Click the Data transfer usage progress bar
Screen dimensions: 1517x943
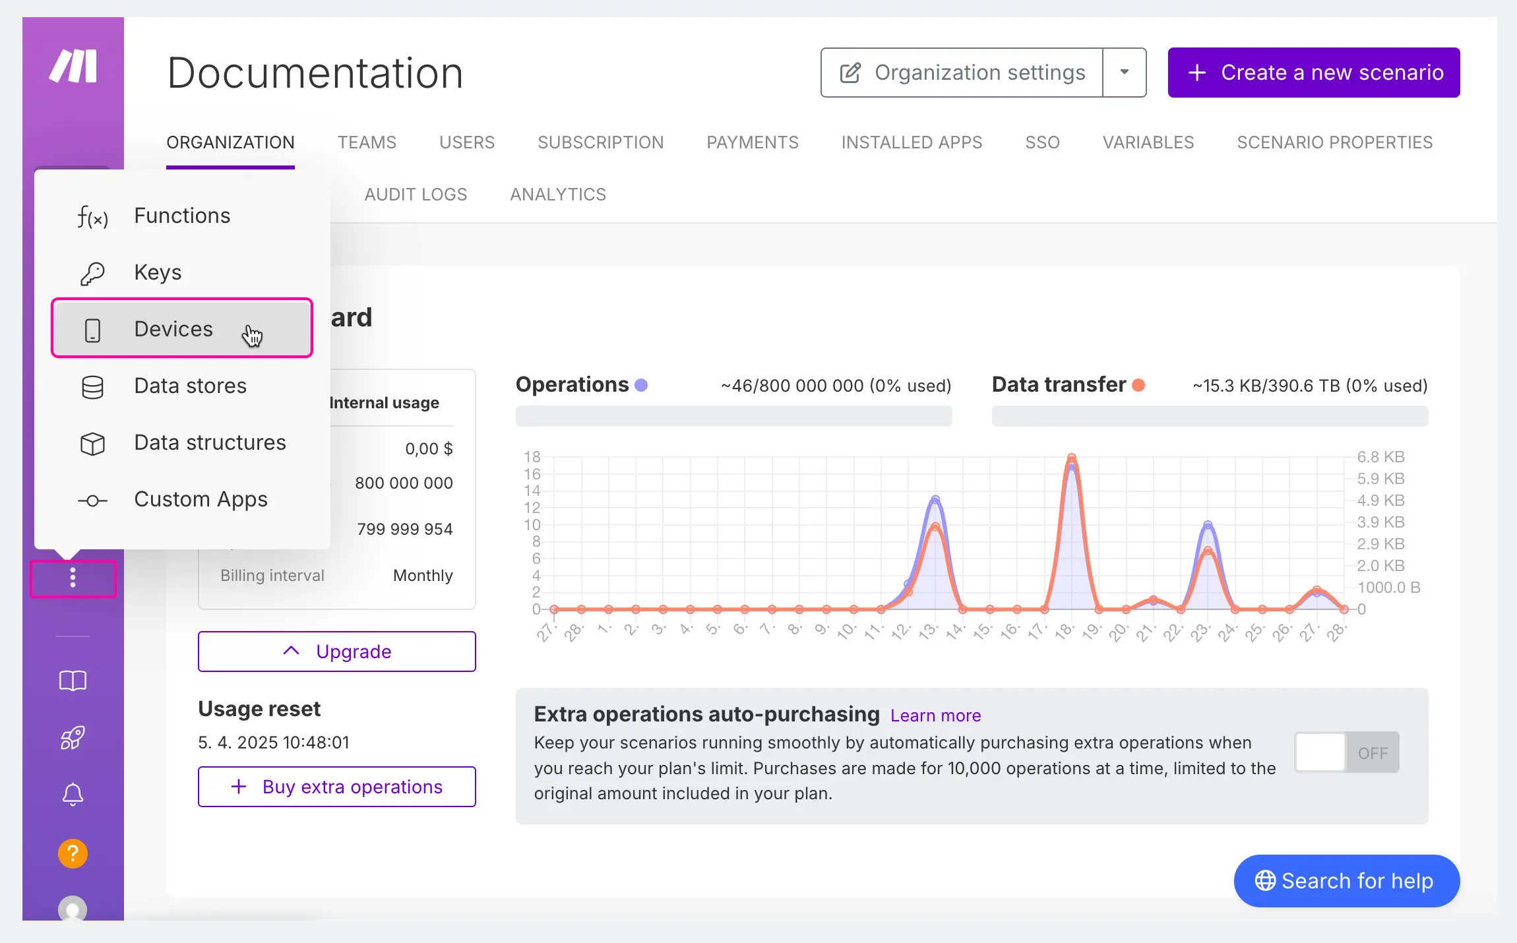(1210, 416)
